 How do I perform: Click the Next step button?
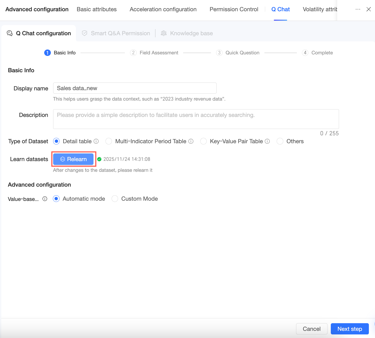[x=349, y=329]
